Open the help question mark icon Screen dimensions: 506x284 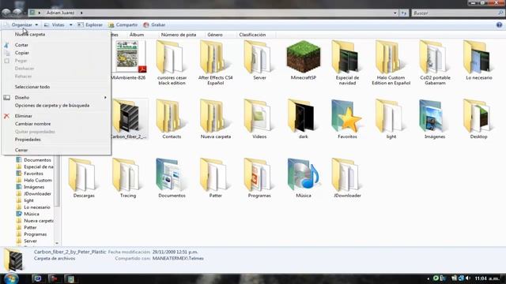coord(499,24)
